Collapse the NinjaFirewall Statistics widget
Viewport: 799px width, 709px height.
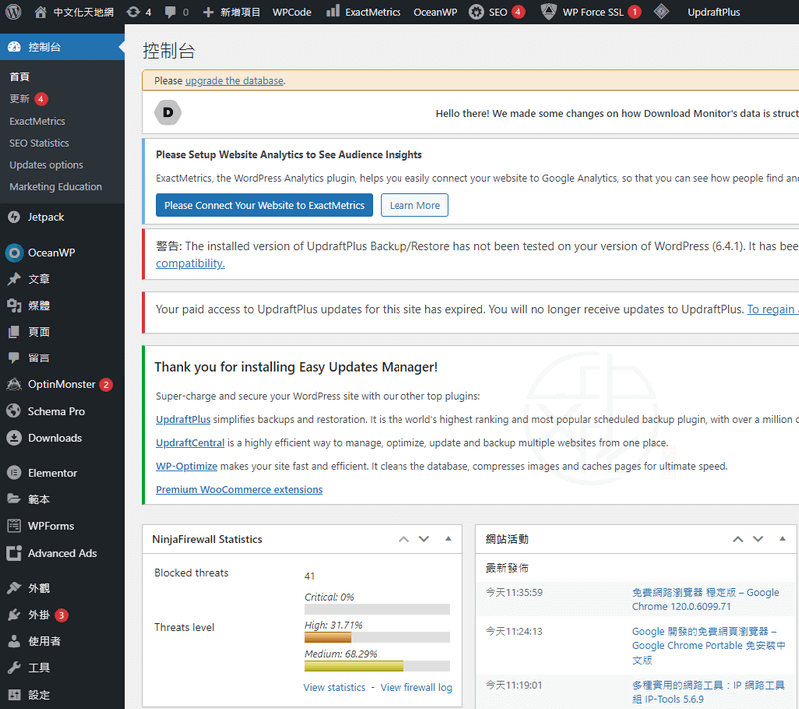(x=448, y=539)
